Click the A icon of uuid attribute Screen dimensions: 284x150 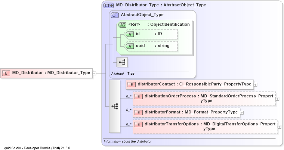click(x=130, y=46)
